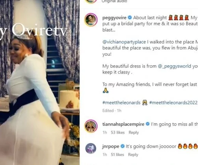Click verified badge next to jnrpope
Viewport: 198px width, 165px height.
(123, 146)
